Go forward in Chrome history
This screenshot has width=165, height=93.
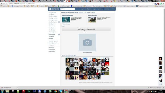pos(4,4)
